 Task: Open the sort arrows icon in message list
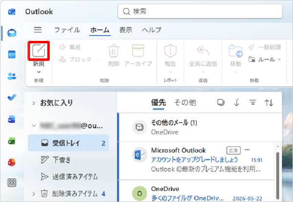[269, 102]
